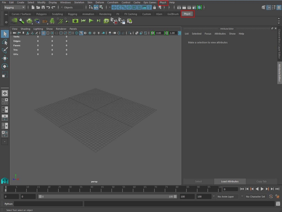282x212 pixels.
Task: Toggle viewport shaded cube display
Action: (x=81, y=33)
